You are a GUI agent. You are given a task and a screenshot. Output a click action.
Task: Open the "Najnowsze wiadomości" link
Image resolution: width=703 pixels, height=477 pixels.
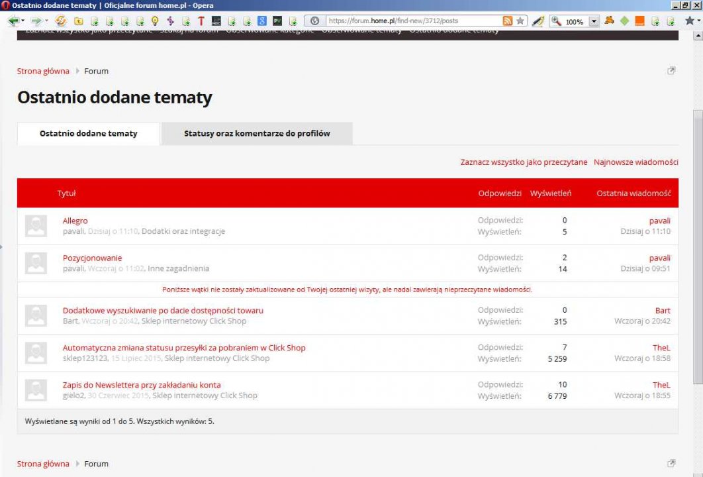pos(635,162)
